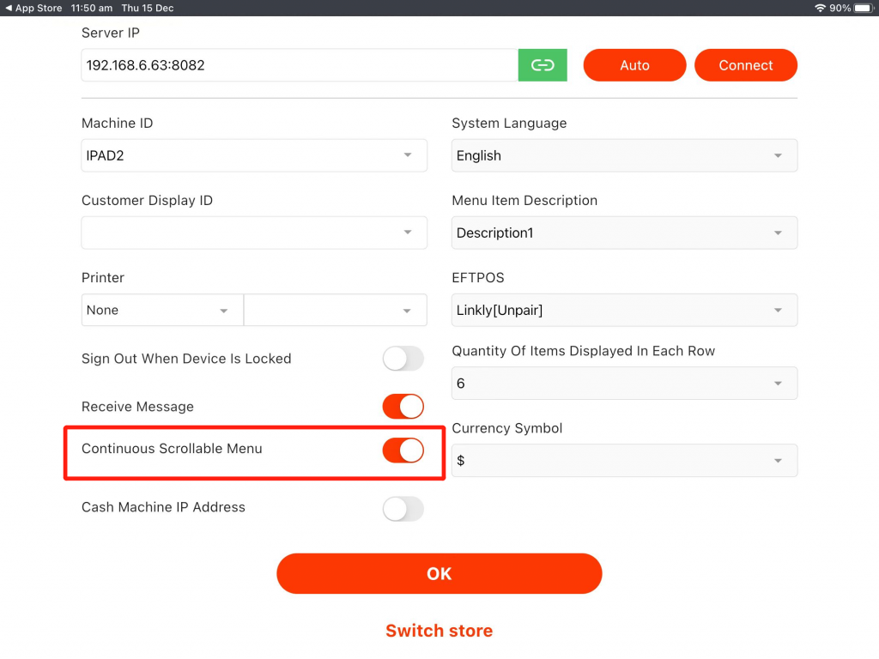Disable the Receive Message switch
The width and height of the screenshot is (879, 659).
(x=403, y=407)
